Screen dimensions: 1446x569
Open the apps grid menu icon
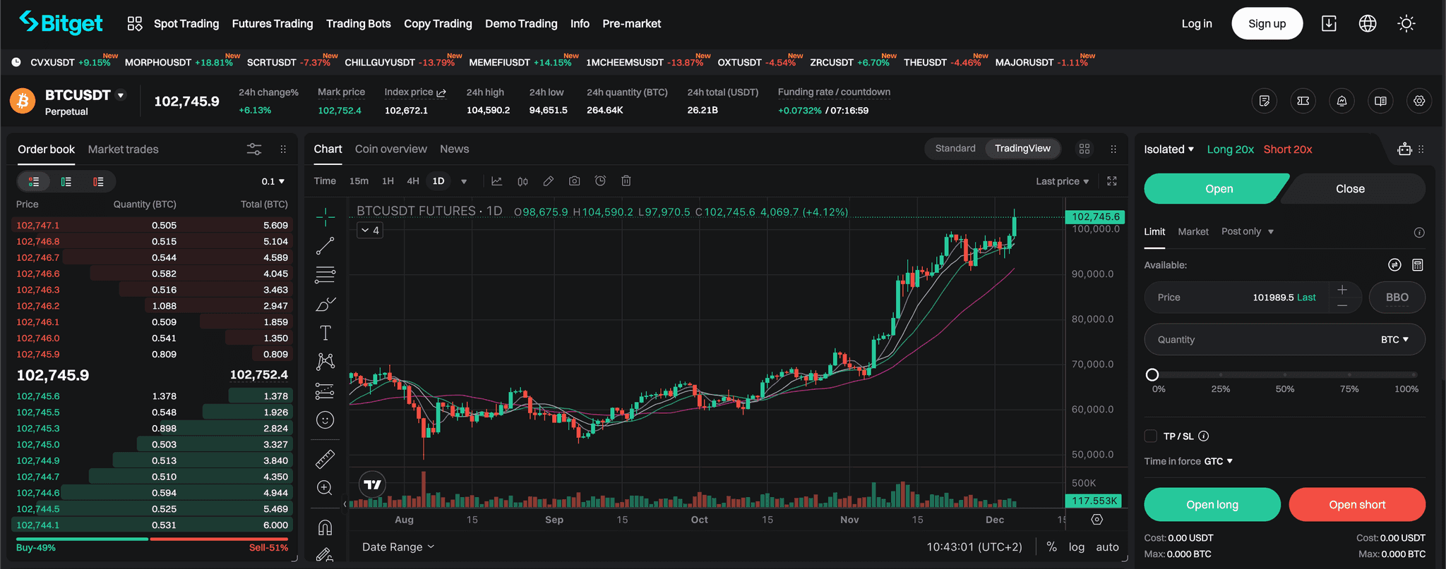click(x=135, y=24)
